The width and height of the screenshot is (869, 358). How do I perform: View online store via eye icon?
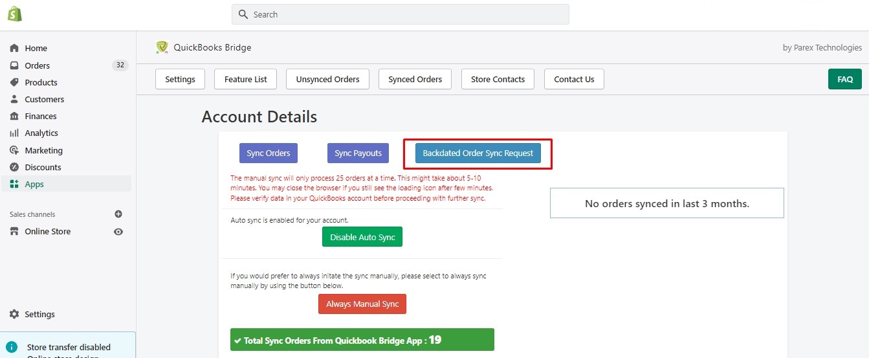click(118, 232)
